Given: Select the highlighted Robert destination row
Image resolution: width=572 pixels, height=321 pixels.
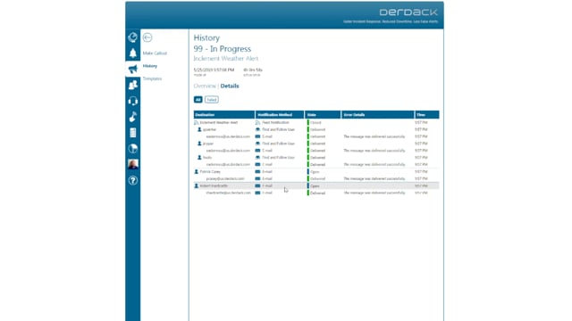Looking at the screenshot, I should pos(316,186).
